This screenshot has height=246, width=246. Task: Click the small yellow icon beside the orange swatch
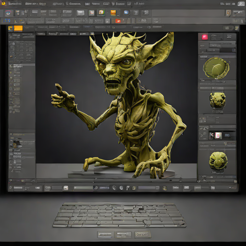[x=11, y=28]
